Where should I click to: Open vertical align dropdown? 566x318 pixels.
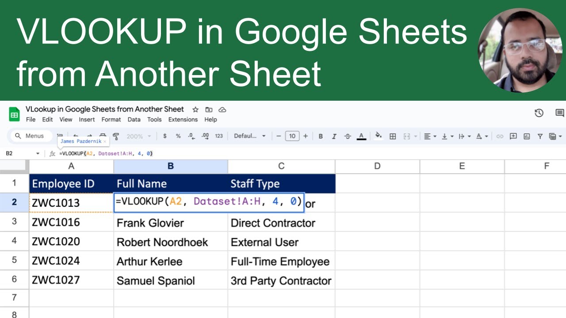[447, 136]
